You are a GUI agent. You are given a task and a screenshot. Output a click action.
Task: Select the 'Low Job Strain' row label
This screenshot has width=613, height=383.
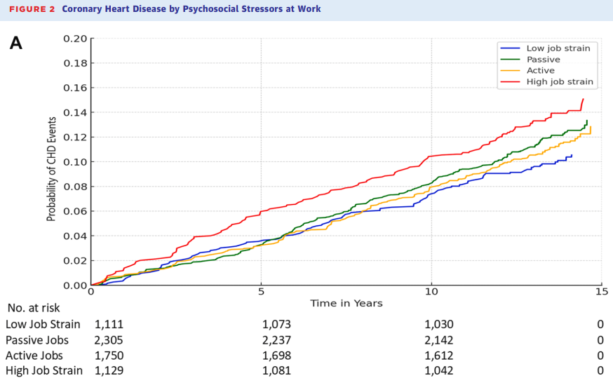(x=43, y=324)
